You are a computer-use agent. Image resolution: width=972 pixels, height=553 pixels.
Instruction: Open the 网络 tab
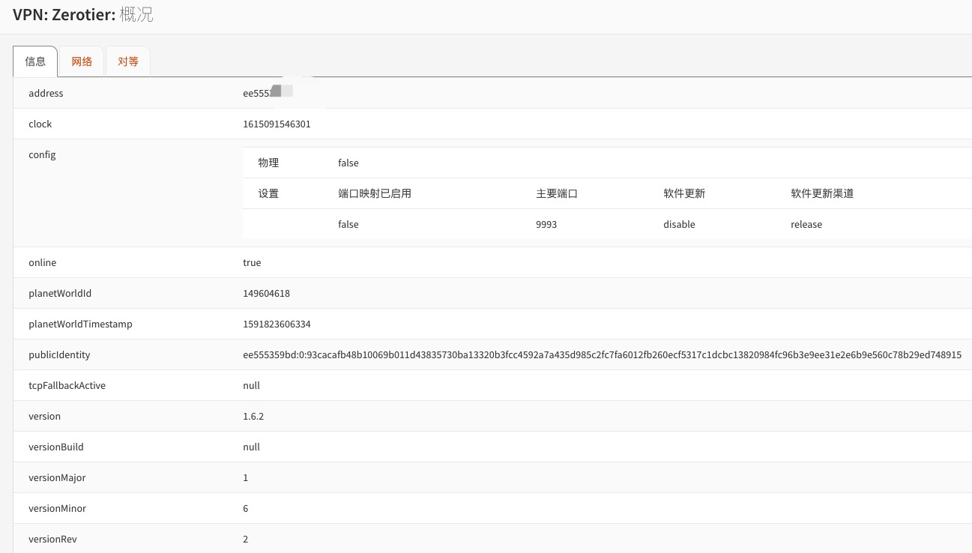[x=82, y=61]
